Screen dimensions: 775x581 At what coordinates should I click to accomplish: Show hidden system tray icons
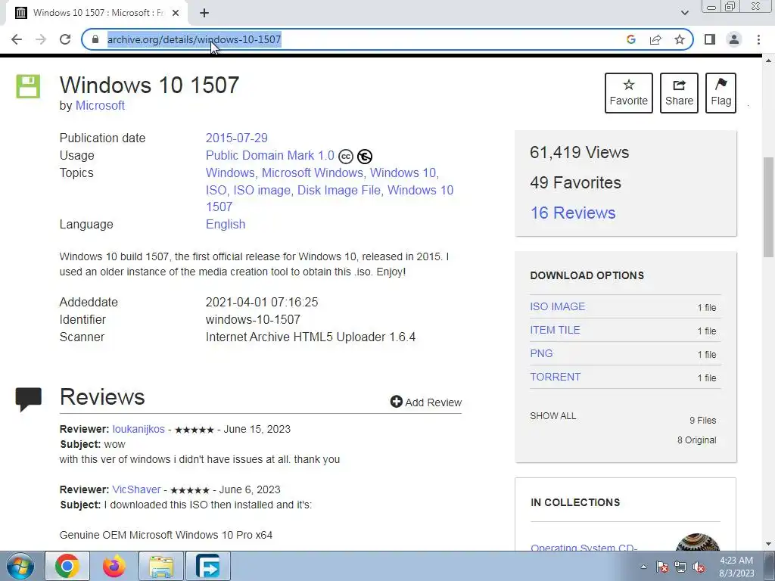pyautogui.click(x=643, y=567)
